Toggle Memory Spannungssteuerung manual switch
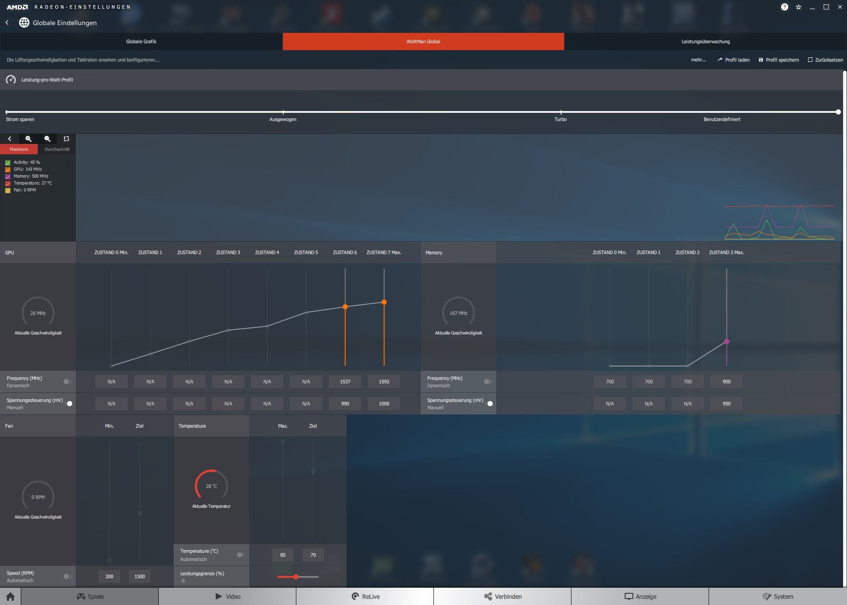The width and height of the screenshot is (847, 605). point(488,404)
